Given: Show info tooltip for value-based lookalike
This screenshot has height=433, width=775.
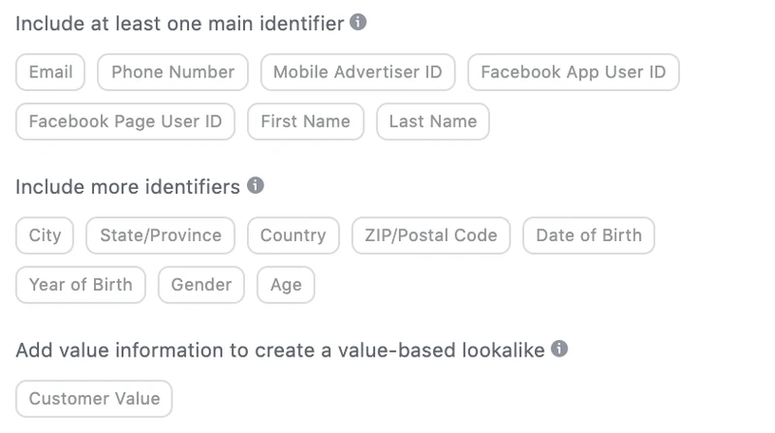Looking at the screenshot, I should click(x=559, y=349).
